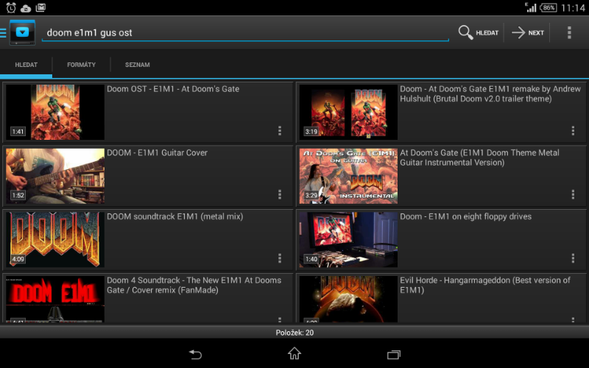Open options for eight floppy drives video

pyautogui.click(x=573, y=258)
